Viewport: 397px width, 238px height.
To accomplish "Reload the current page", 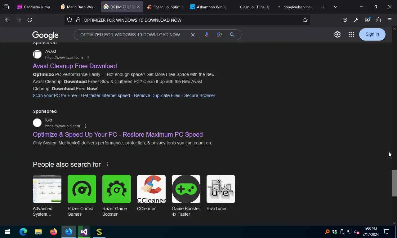I will pos(30,20).
